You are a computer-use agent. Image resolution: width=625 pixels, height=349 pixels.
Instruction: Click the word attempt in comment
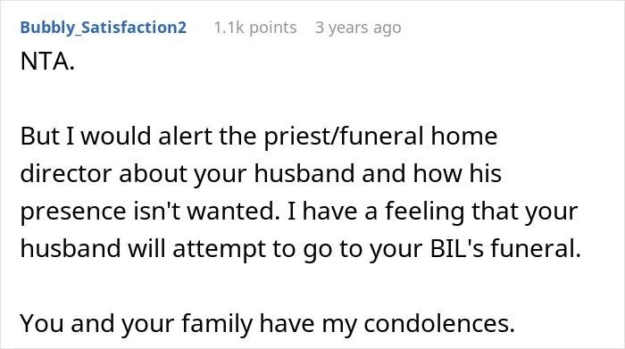[x=220, y=249]
